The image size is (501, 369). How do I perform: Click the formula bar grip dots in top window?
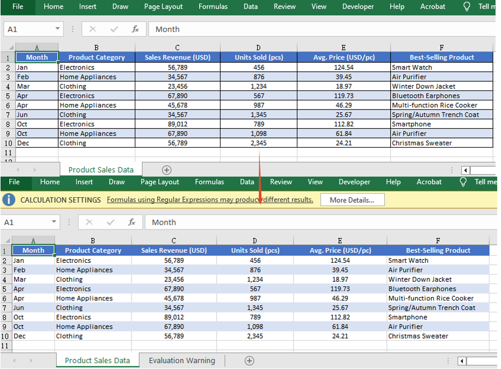[73, 29]
